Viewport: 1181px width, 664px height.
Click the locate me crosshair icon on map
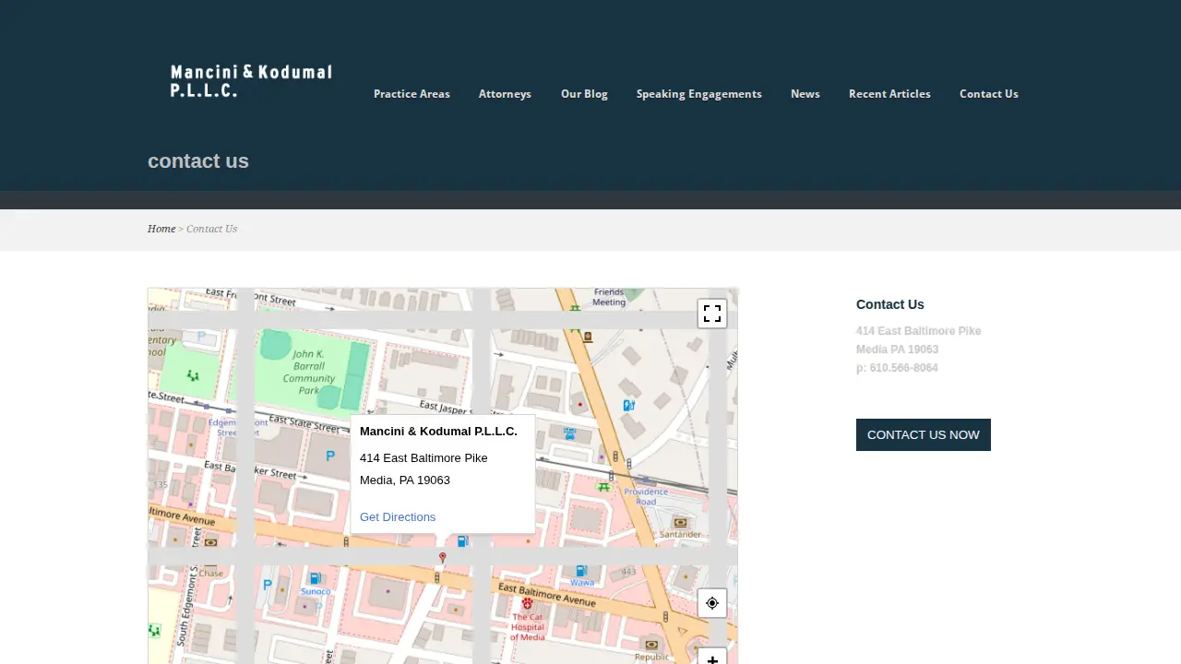[712, 603]
